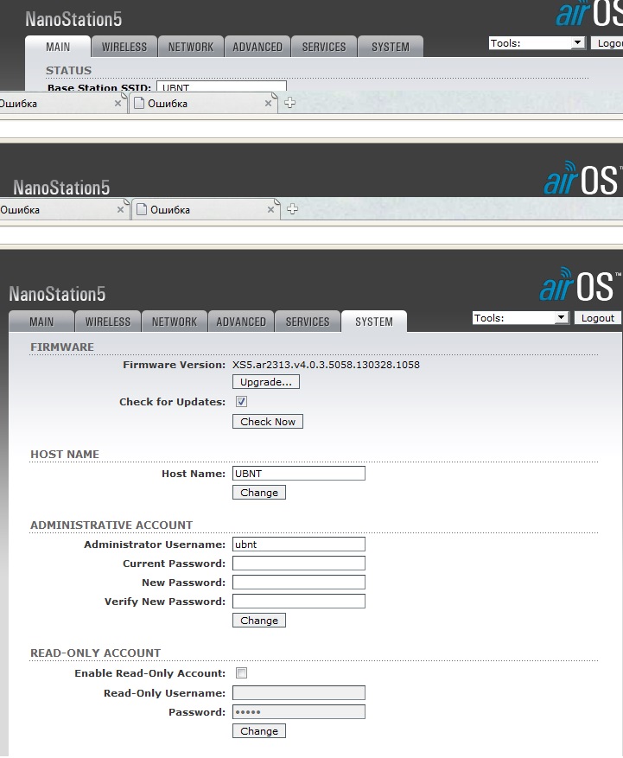Open the MAIN tab in the bottom airOS panel
Viewport: 623px width, 758px height.
point(41,322)
